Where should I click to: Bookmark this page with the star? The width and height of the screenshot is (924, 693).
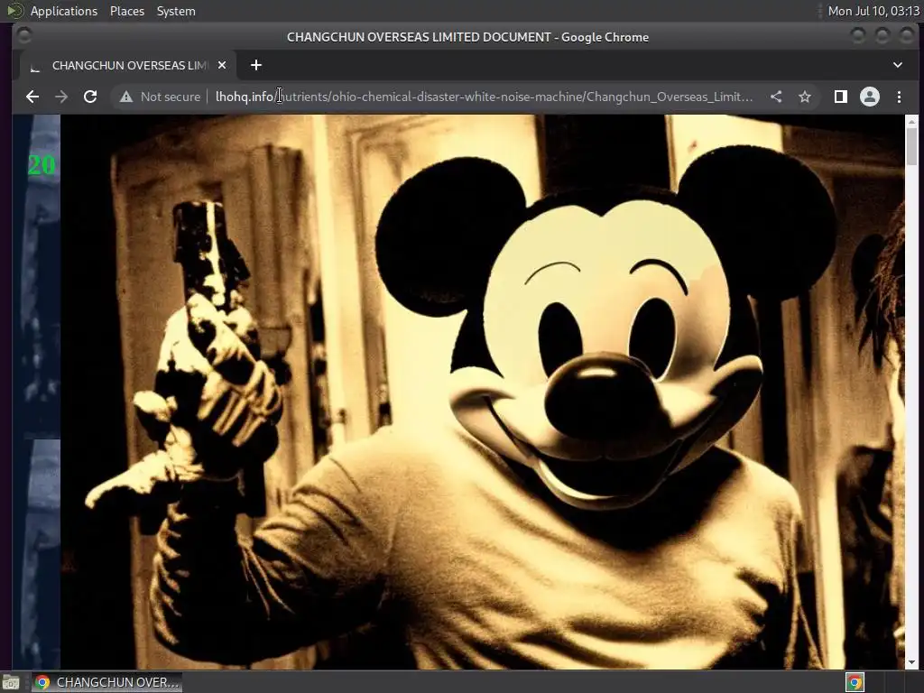click(x=805, y=97)
